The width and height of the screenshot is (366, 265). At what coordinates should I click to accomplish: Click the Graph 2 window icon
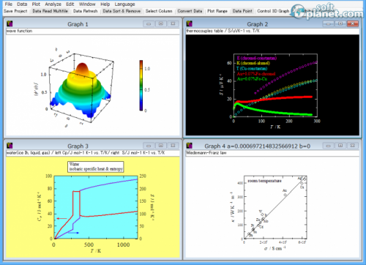[x=190, y=23]
